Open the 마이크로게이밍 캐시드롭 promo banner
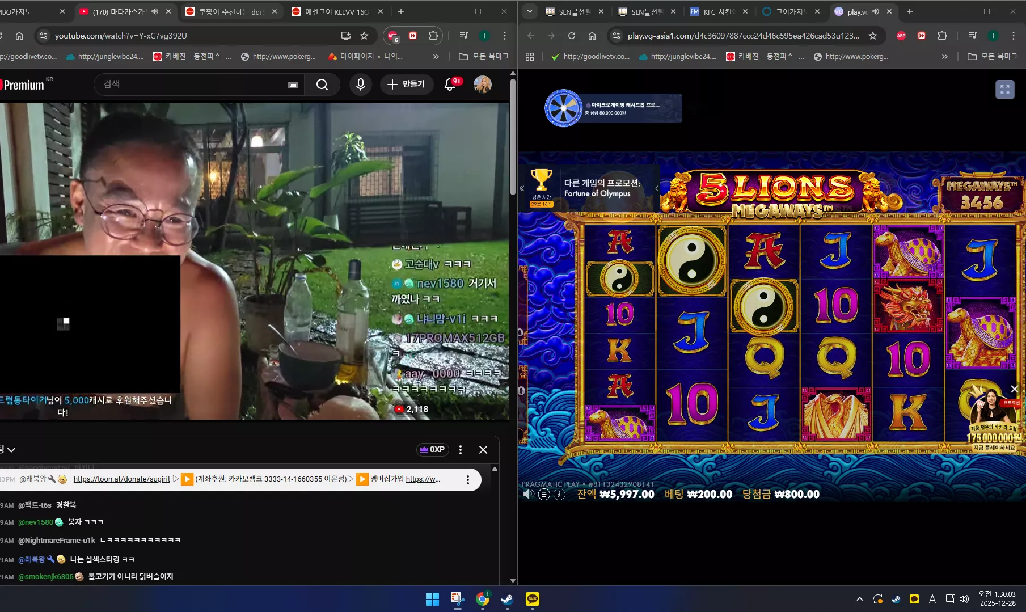This screenshot has height=612, width=1026. click(614, 108)
